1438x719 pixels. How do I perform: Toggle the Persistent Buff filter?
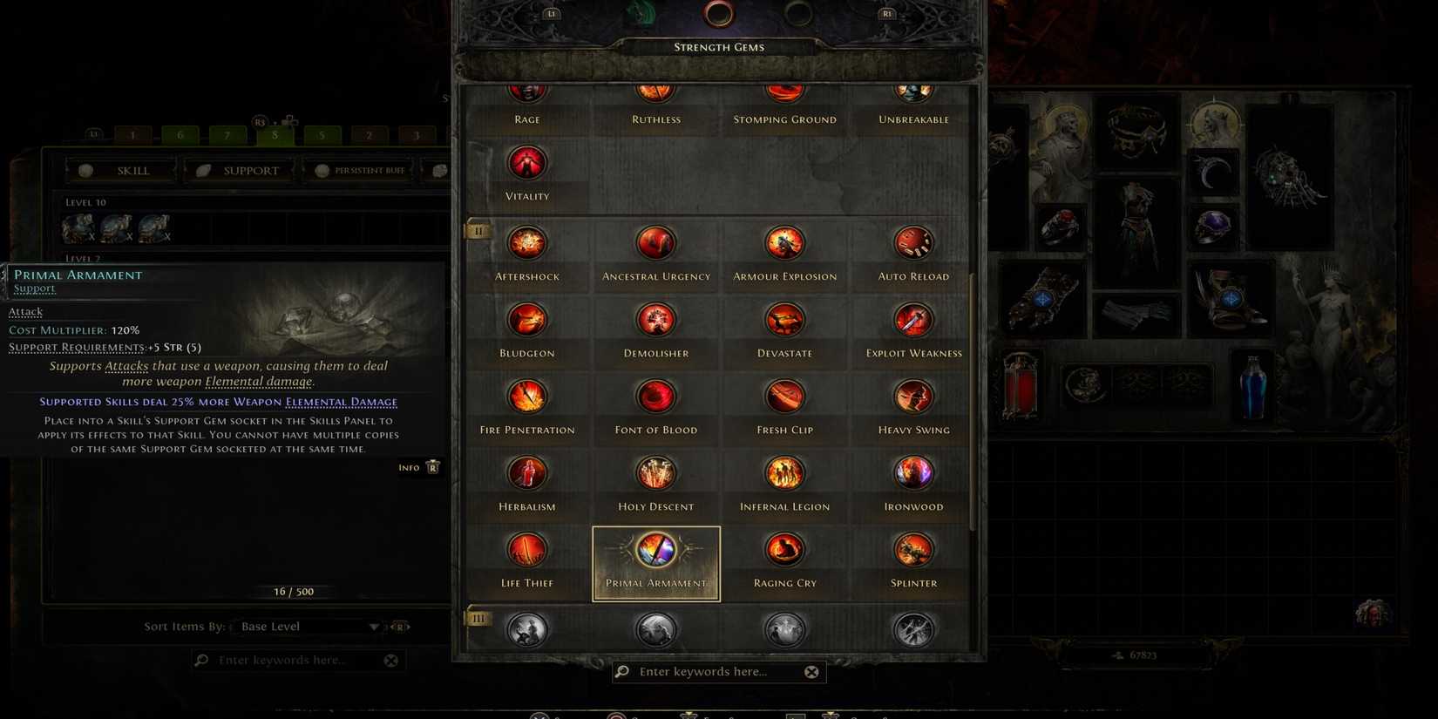point(359,171)
